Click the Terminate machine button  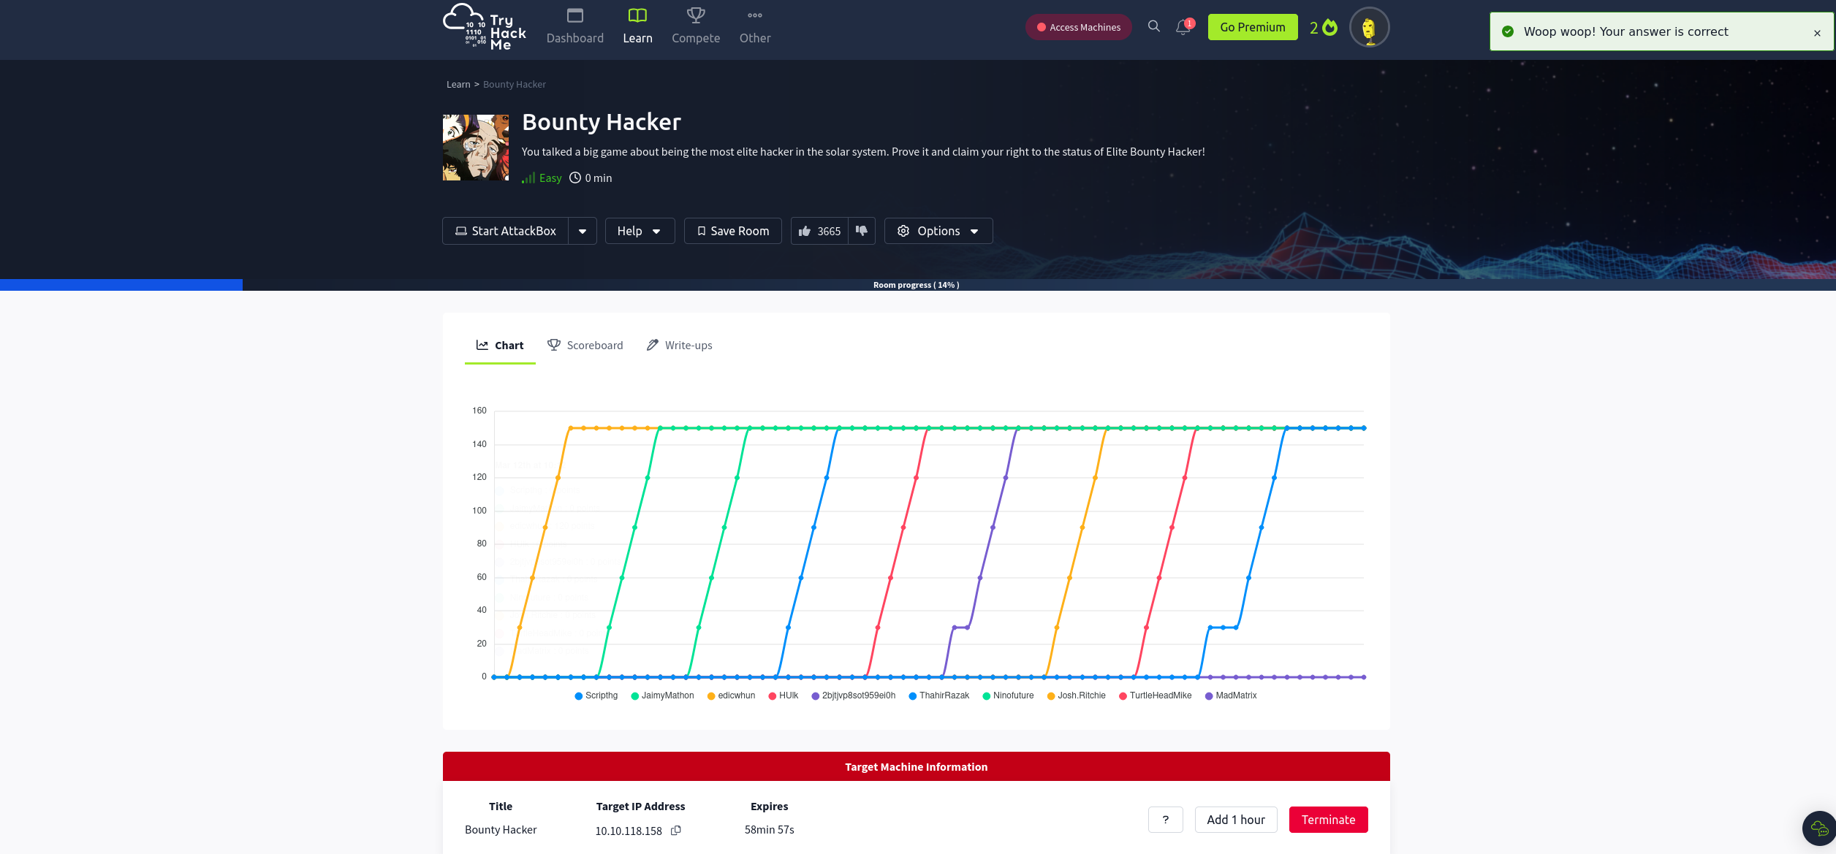coord(1328,820)
